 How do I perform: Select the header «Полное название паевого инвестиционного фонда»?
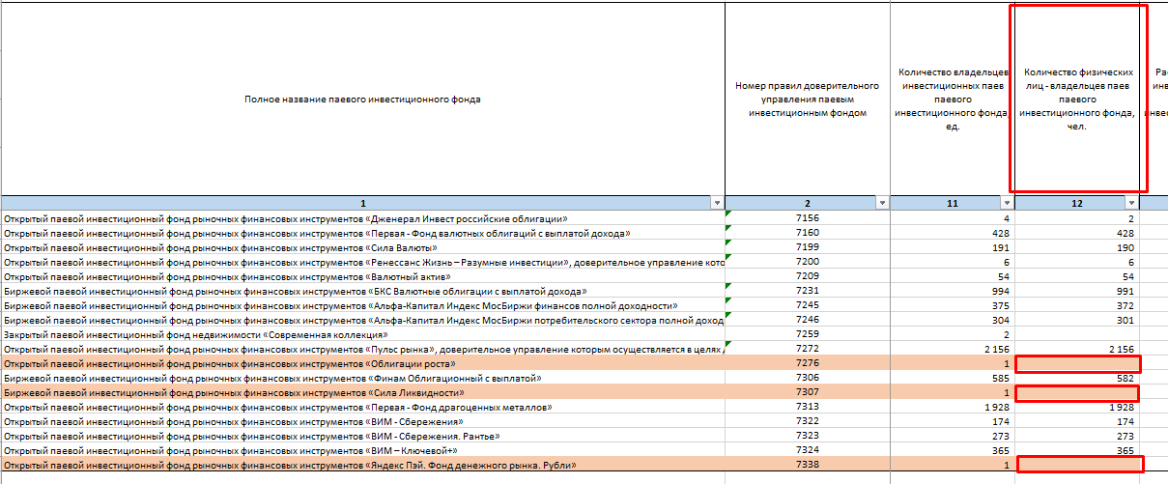362,100
